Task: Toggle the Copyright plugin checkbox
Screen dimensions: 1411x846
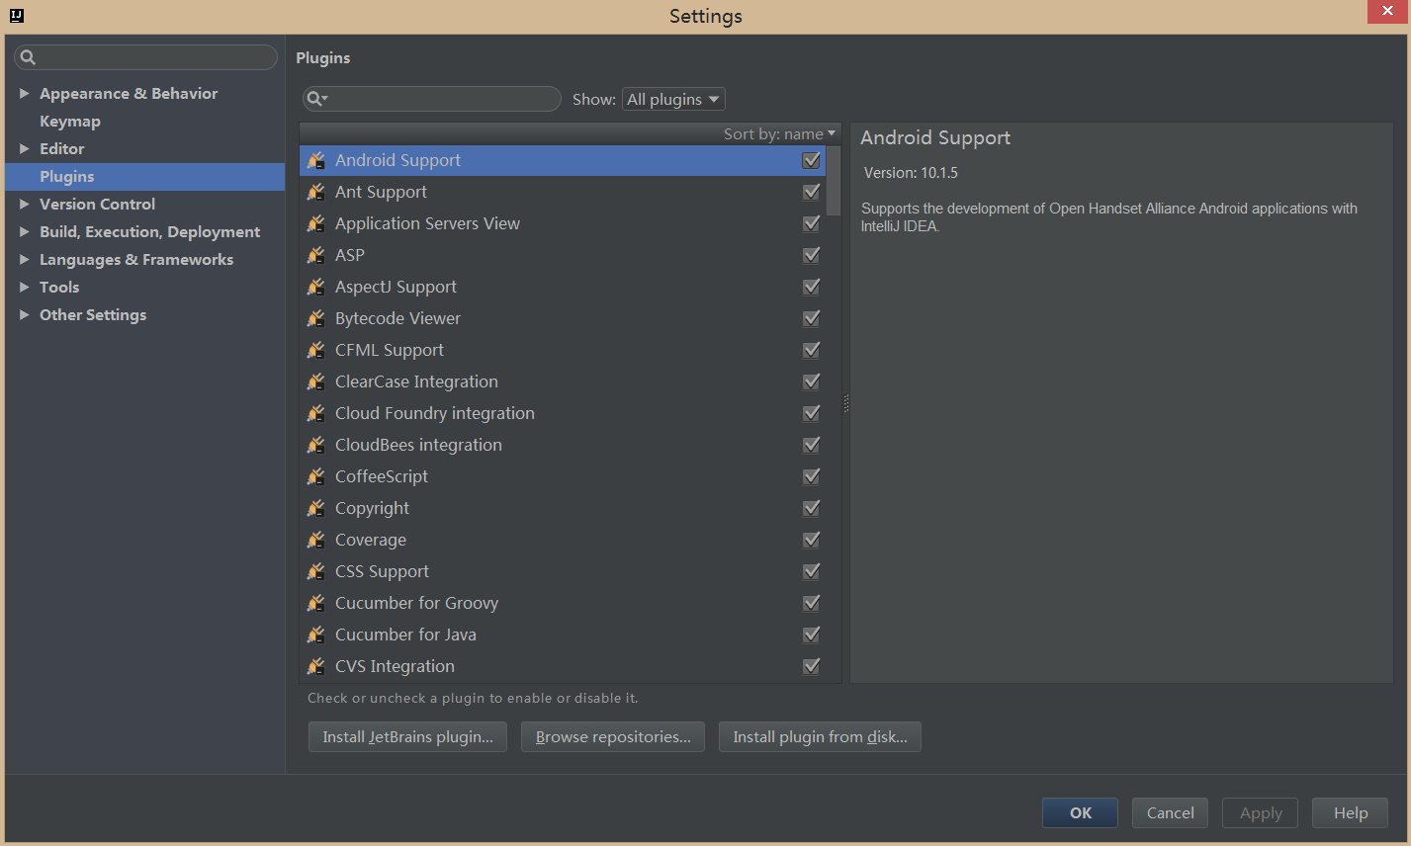Action: 812,508
